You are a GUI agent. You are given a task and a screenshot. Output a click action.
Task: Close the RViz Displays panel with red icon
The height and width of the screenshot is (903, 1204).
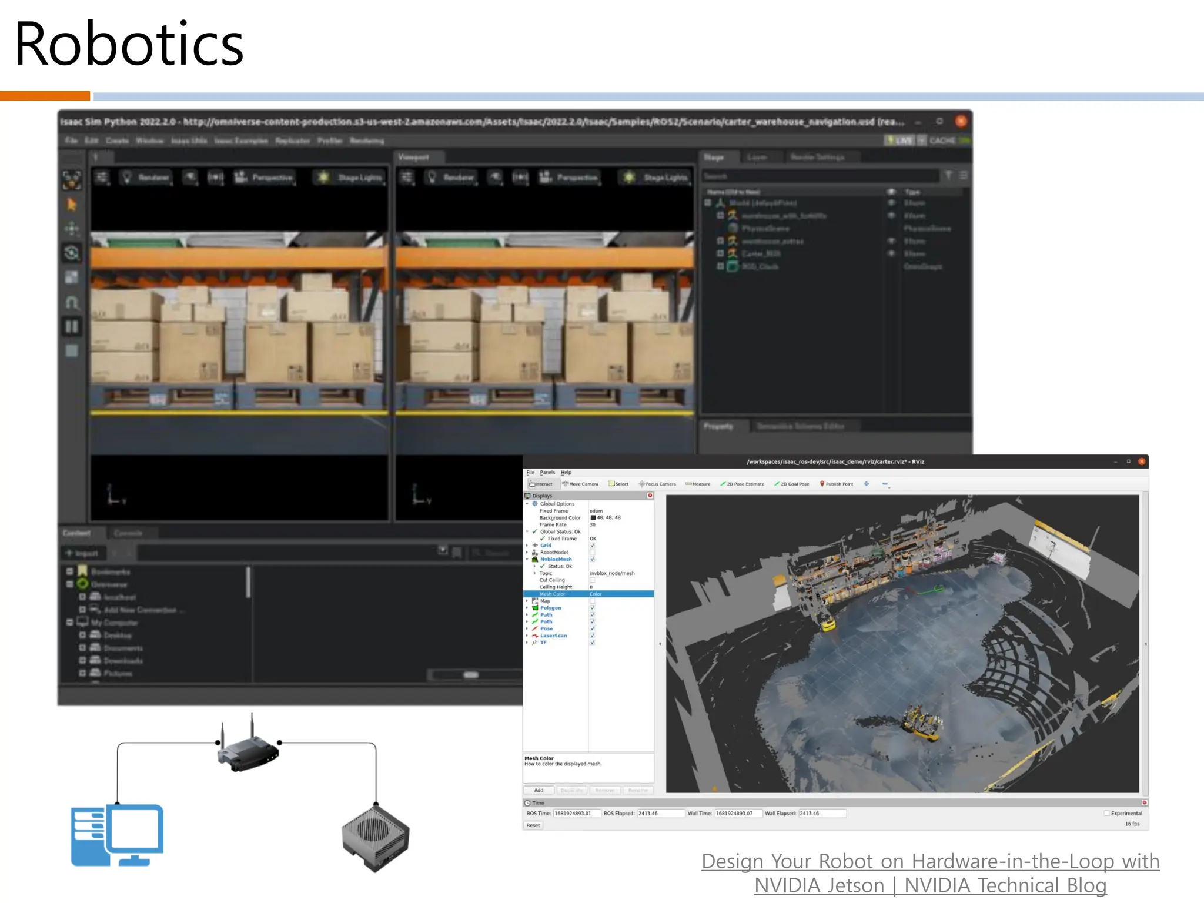coord(650,496)
